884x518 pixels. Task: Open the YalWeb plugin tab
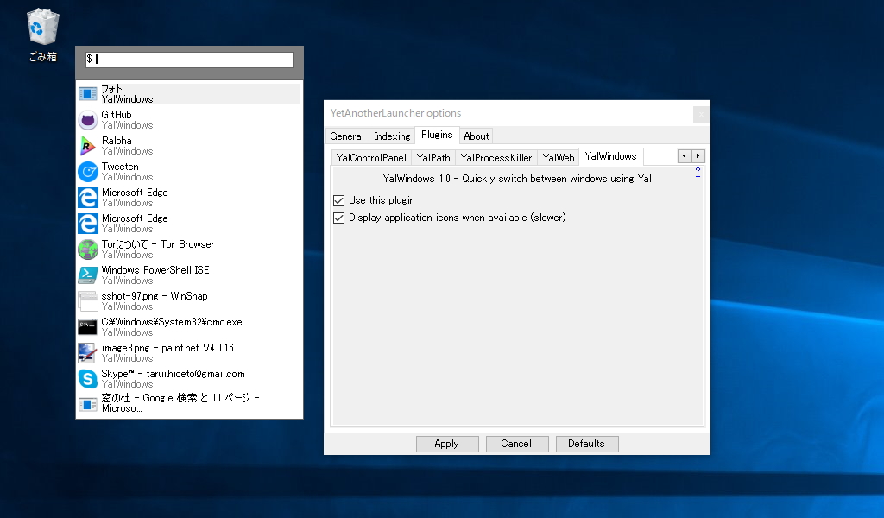click(558, 157)
